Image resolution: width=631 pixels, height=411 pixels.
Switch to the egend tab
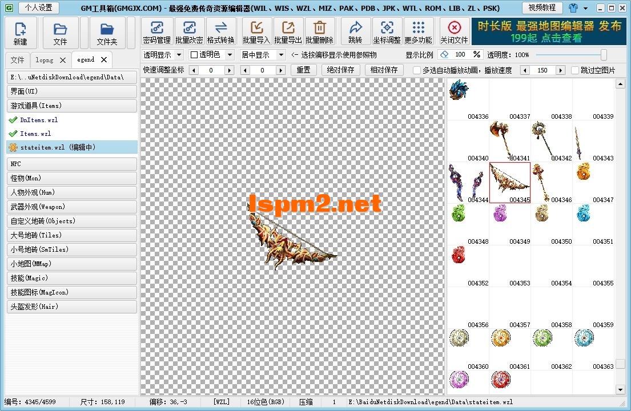pyautogui.click(x=86, y=59)
